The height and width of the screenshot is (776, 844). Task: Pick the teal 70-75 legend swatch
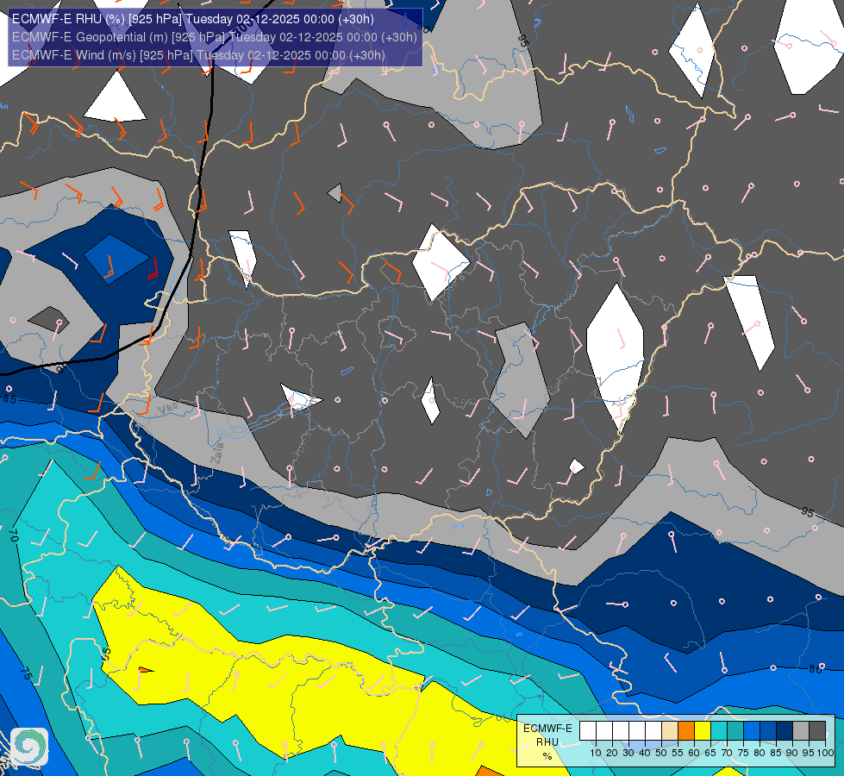[x=735, y=731]
